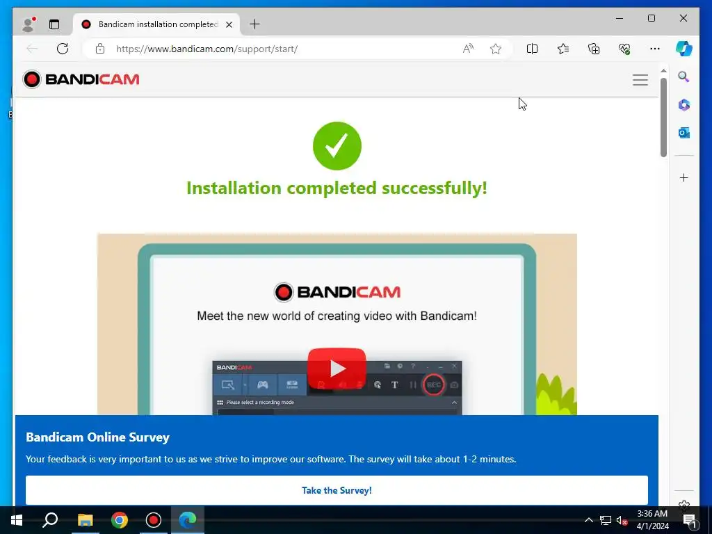Image resolution: width=712 pixels, height=534 pixels.
Task: Refresh the Bandicam page
Action: click(x=63, y=49)
